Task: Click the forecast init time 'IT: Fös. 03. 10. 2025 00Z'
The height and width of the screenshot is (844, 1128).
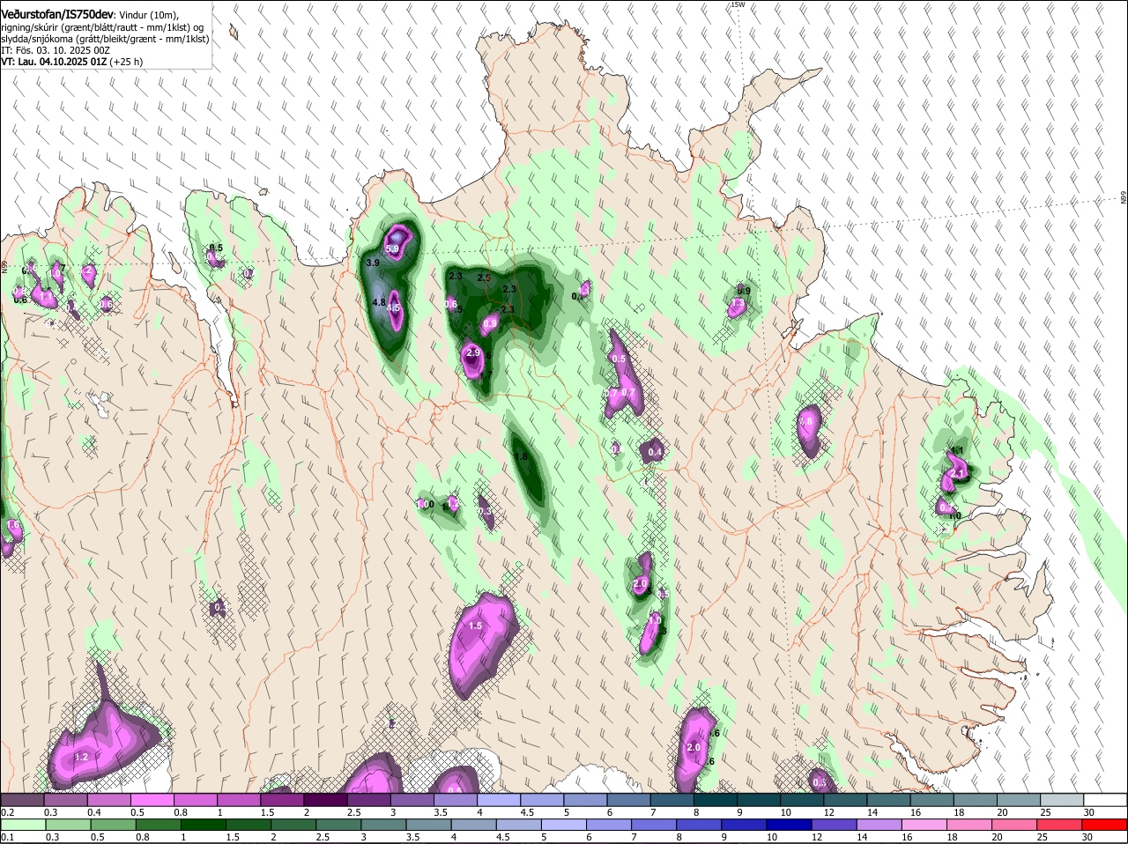Action: (55, 50)
